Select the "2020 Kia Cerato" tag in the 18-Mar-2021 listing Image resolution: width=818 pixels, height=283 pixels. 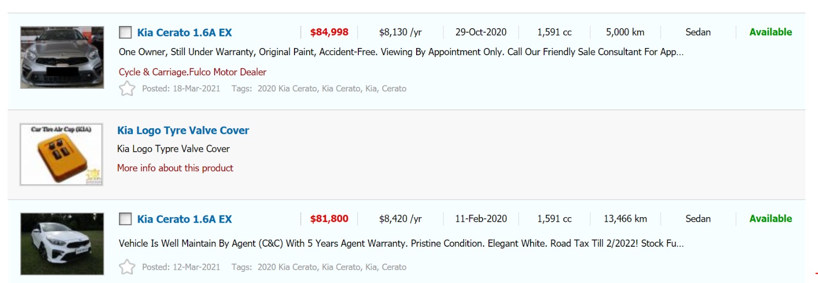pyautogui.click(x=287, y=89)
